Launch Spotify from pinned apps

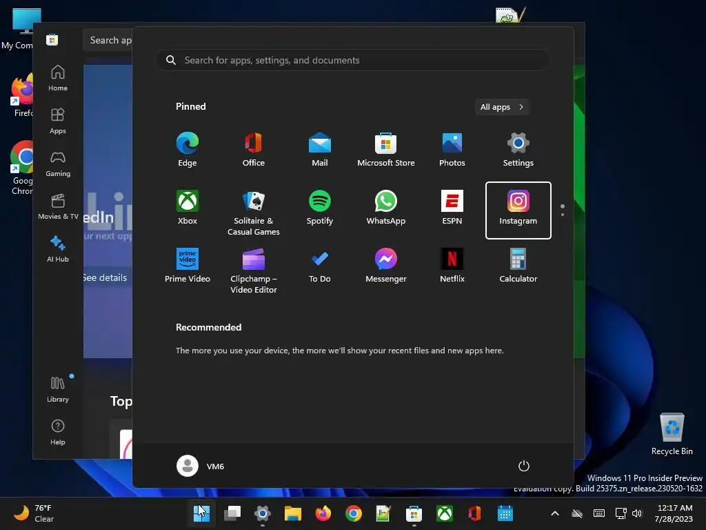(x=320, y=208)
